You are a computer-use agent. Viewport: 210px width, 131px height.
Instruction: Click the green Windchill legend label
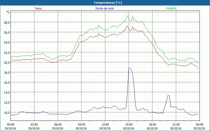(171, 8)
